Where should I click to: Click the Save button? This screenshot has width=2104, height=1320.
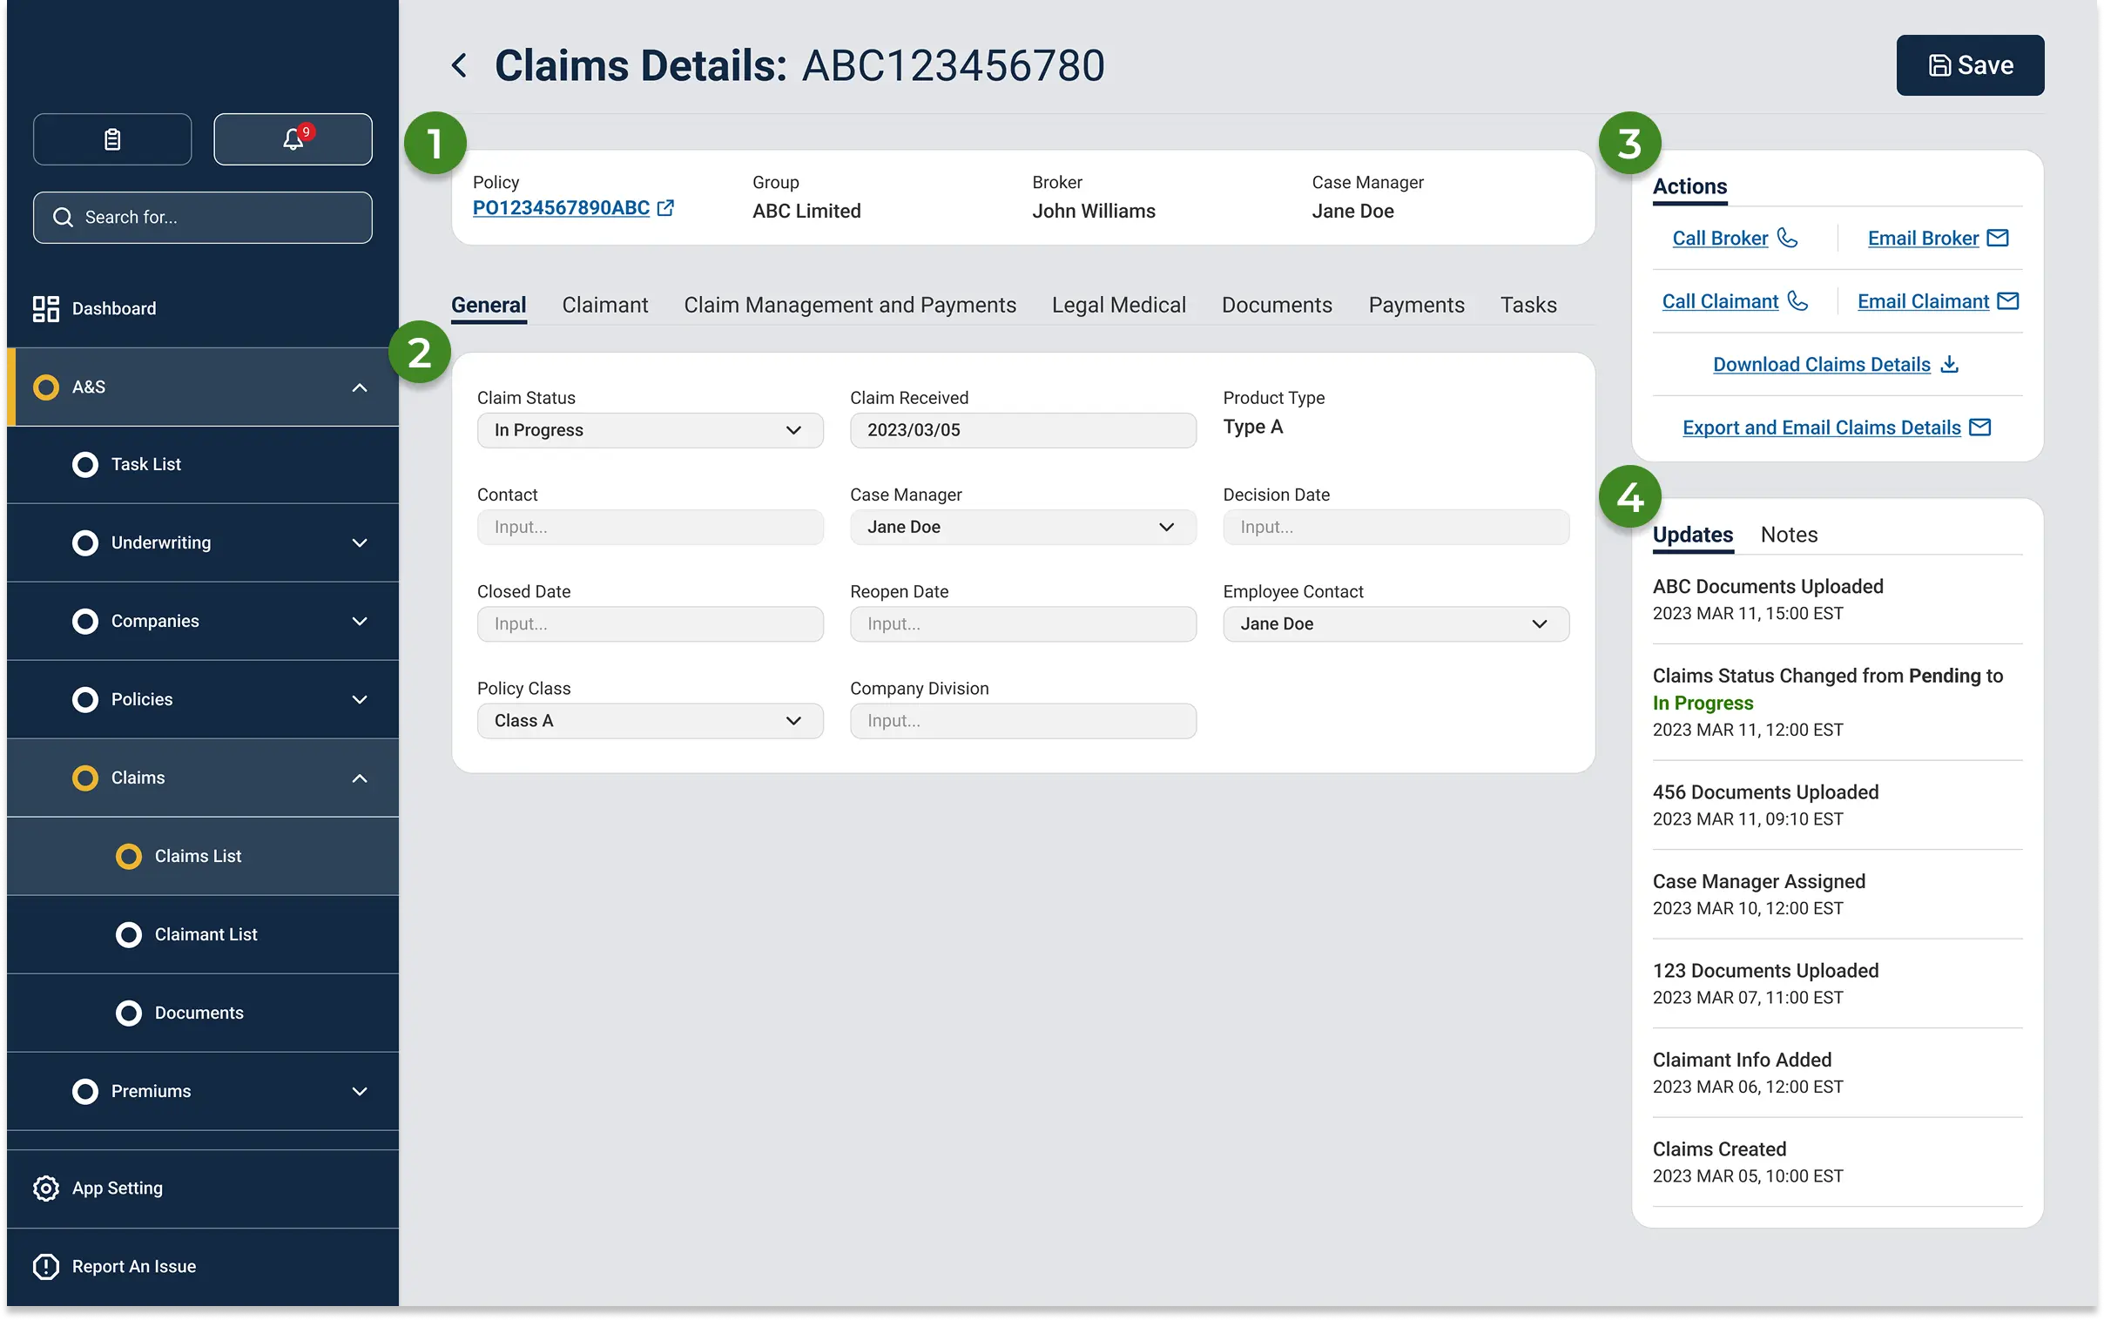coord(1970,65)
